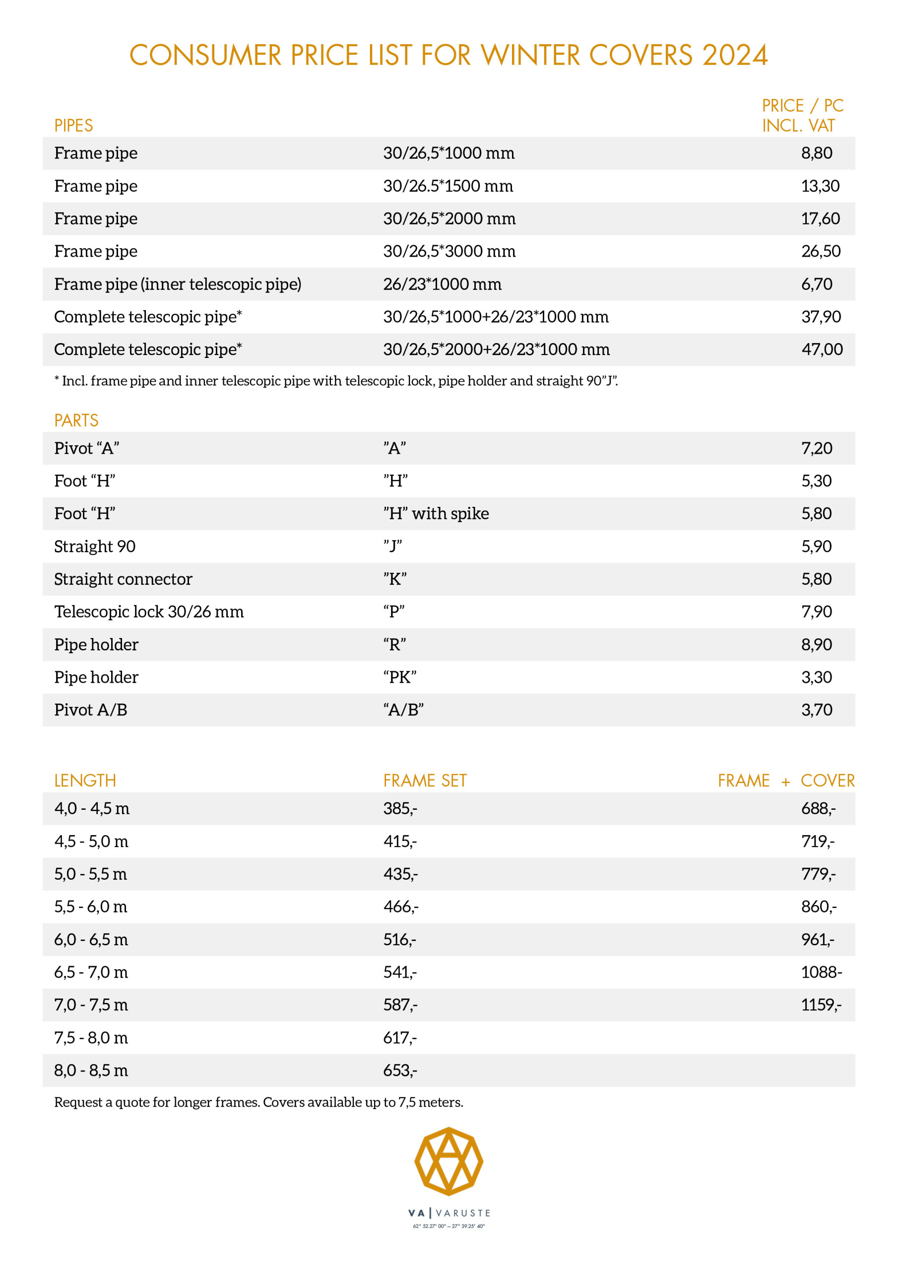Image resolution: width=898 pixels, height=1271 pixels.
Task: Click the VA | VARUSTE brand text
Action: coord(449,1213)
